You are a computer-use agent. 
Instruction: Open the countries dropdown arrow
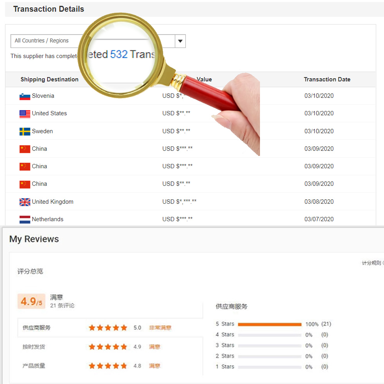(x=180, y=41)
